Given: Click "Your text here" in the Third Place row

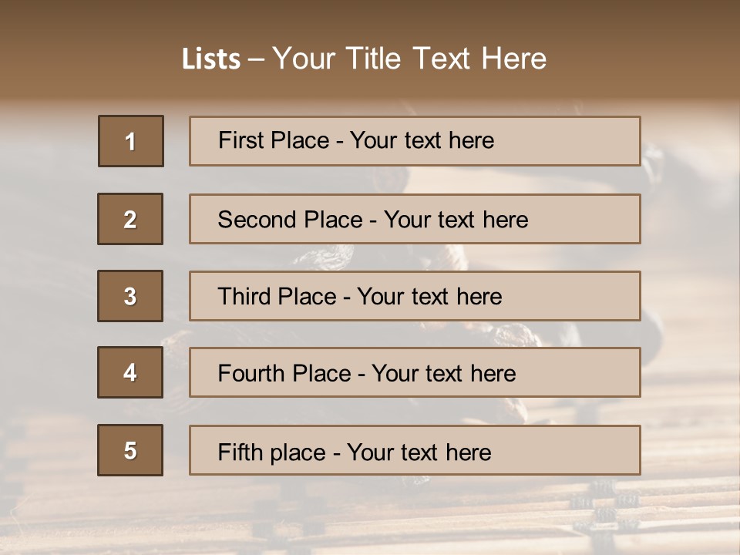Looking at the screenshot, I should click(429, 297).
